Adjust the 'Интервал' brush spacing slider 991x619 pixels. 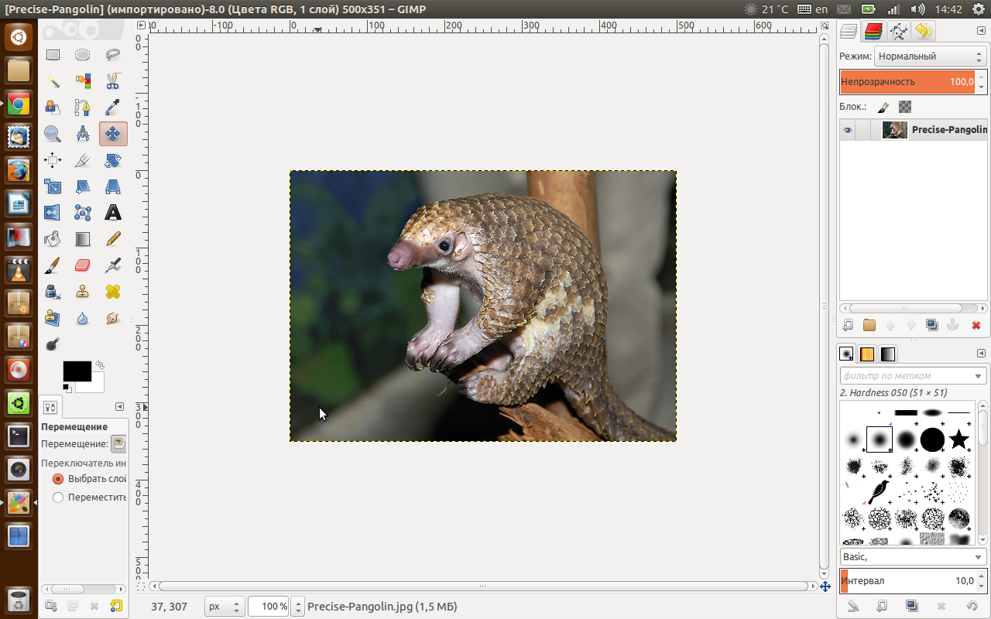coord(907,580)
